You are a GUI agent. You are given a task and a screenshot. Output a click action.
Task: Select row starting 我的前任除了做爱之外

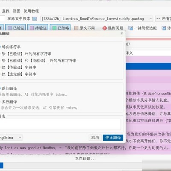pyautogui.click(x=85, y=148)
